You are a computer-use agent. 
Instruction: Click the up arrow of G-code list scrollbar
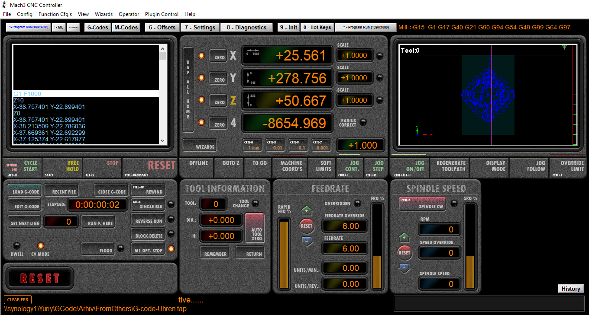pyautogui.click(x=163, y=48)
